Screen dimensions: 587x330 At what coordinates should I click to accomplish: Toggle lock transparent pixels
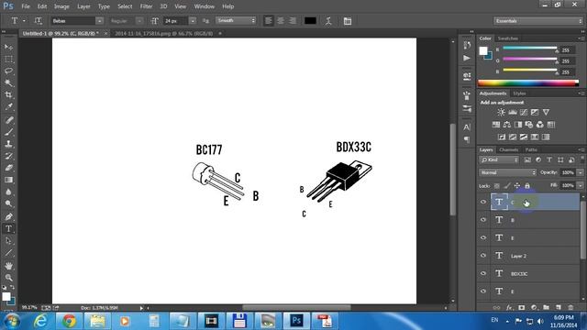(497, 185)
